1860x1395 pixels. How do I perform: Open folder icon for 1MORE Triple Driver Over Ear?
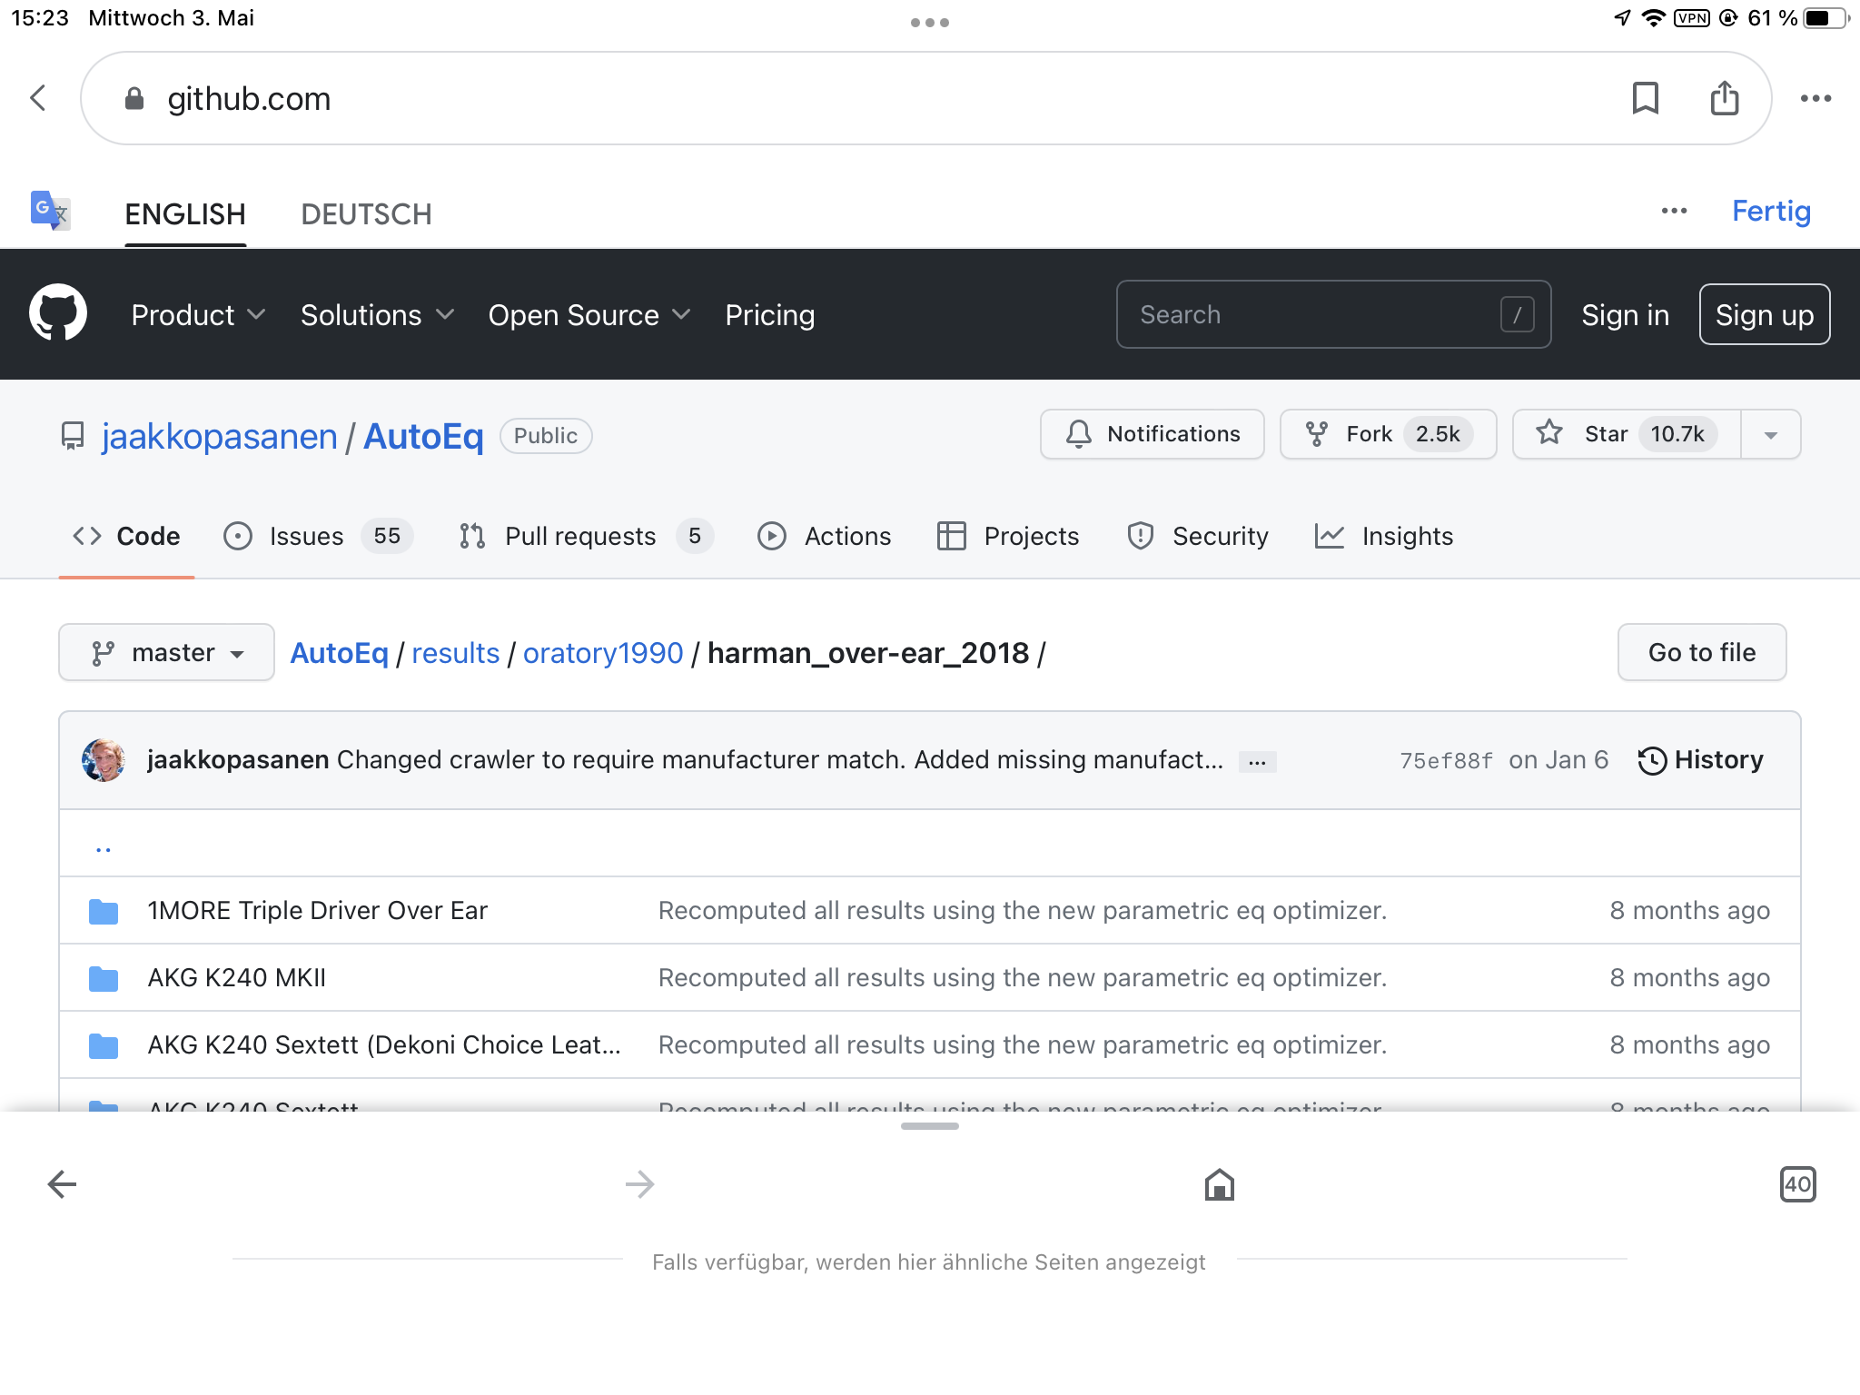click(x=104, y=911)
